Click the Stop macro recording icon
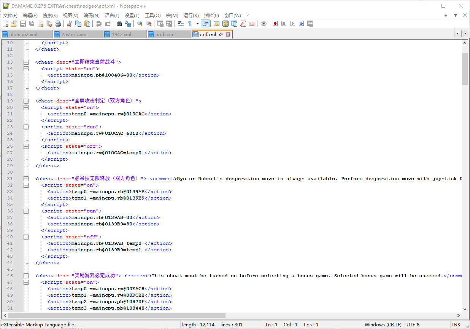Screen dimensions: 470x329 point(284,24)
